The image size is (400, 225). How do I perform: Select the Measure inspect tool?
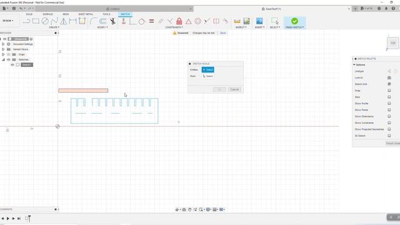click(x=237, y=21)
